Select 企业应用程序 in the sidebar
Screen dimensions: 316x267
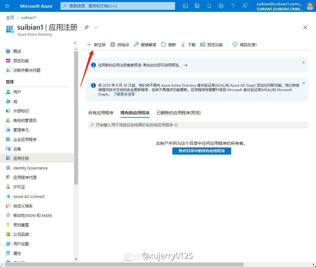(25, 139)
